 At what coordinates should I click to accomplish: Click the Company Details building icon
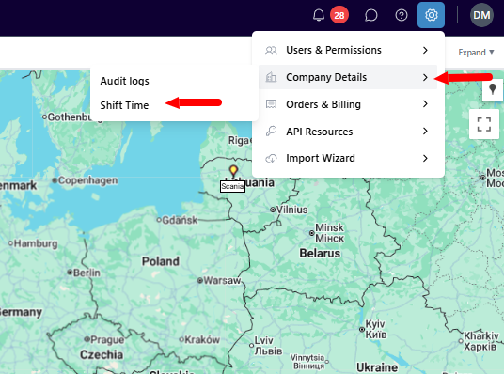click(x=271, y=77)
